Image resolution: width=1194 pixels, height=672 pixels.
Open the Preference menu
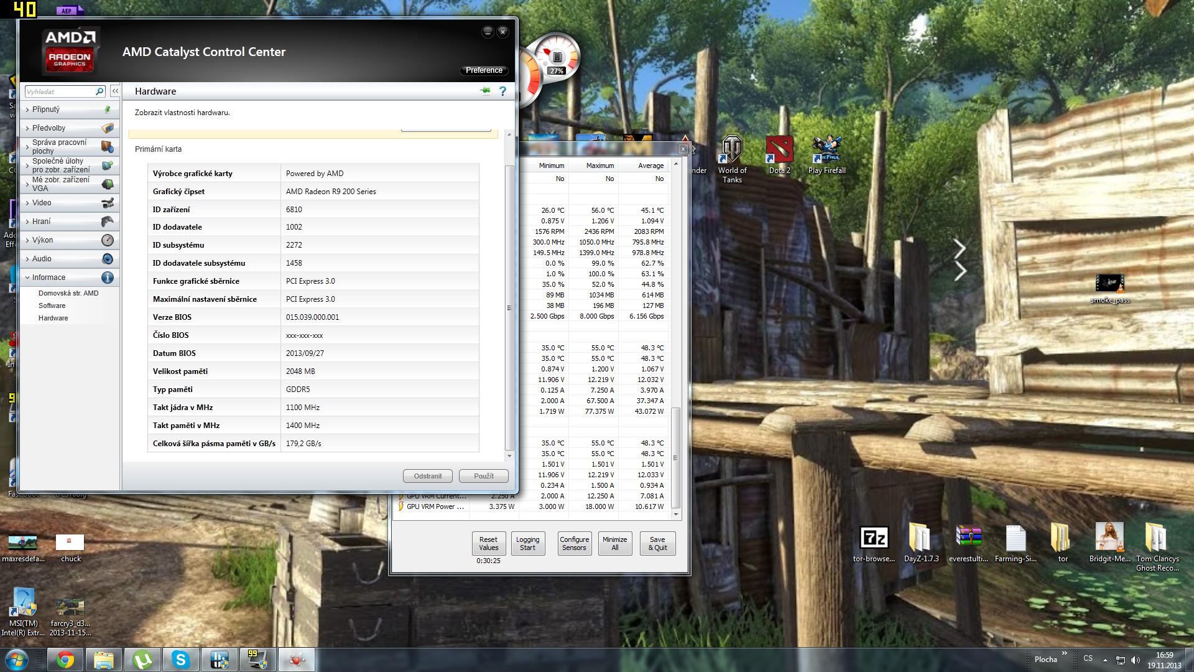pos(484,70)
